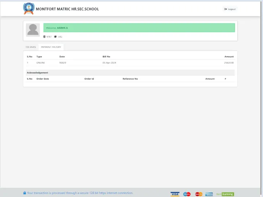Click the graduation cap icon beside LKG
This screenshot has width=263, height=197.
tap(55, 37)
